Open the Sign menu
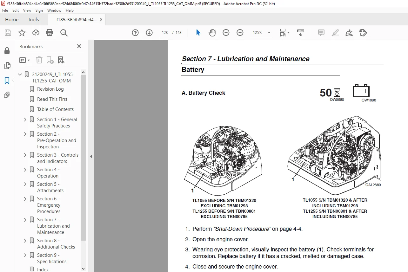408x272 pixels. point(39,10)
